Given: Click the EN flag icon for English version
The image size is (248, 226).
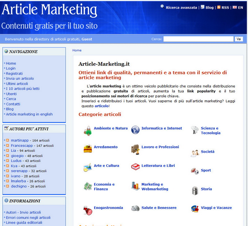Looking at the screenshot, I should [x=235, y=7].
